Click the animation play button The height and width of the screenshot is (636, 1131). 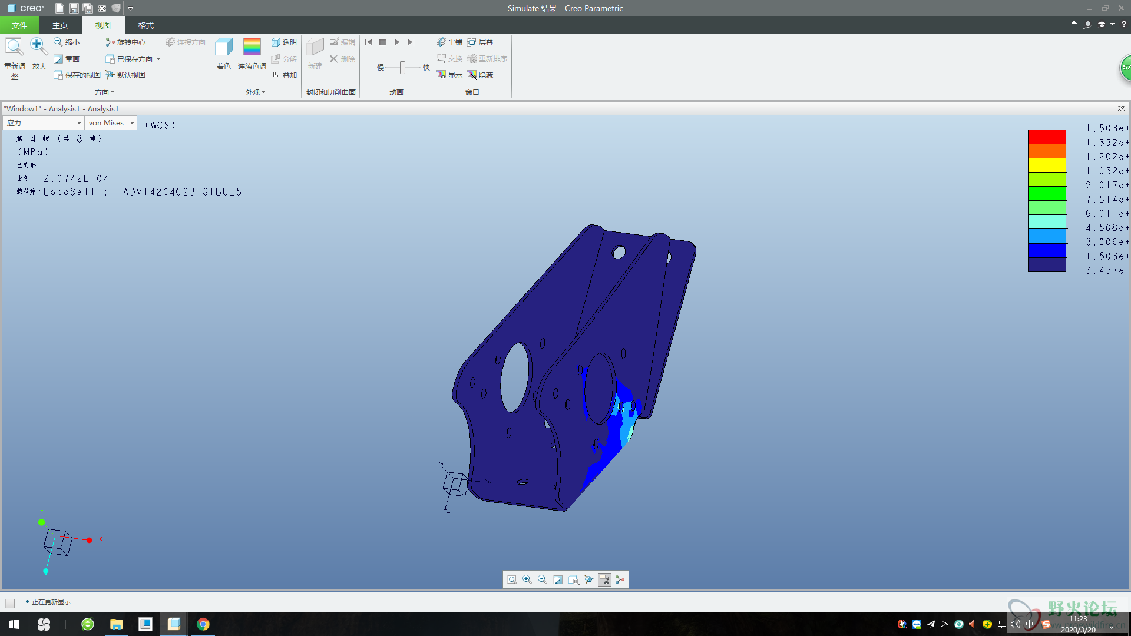[x=397, y=42]
